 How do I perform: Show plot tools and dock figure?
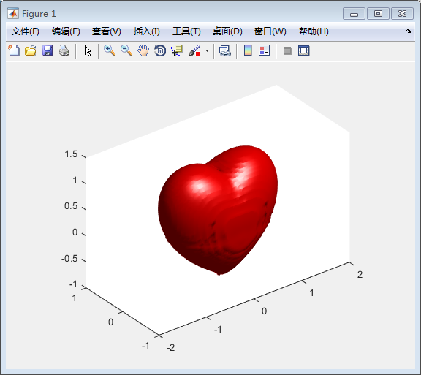304,50
